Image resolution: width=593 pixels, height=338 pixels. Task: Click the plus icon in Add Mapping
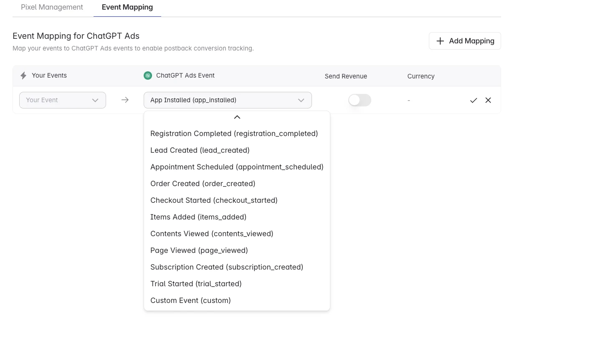click(440, 41)
